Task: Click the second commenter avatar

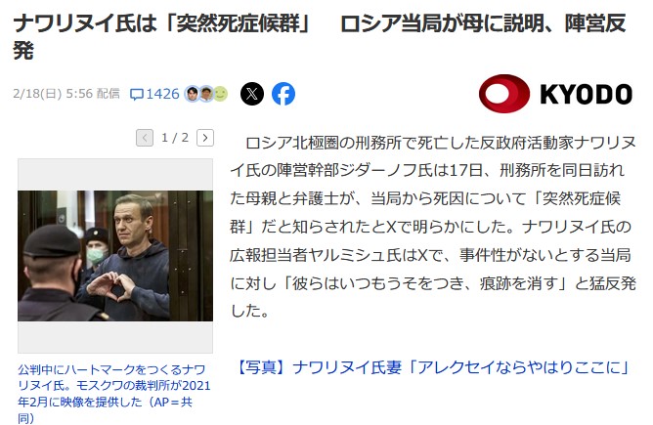Action: [206, 94]
